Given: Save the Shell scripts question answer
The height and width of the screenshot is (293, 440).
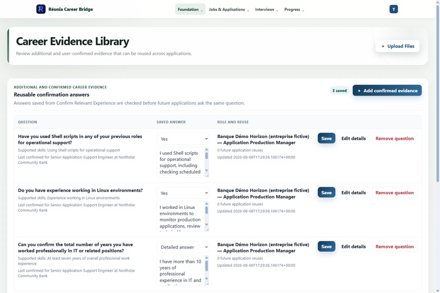Looking at the screenshot, I should pyautogui.click(x=326, y=138).
